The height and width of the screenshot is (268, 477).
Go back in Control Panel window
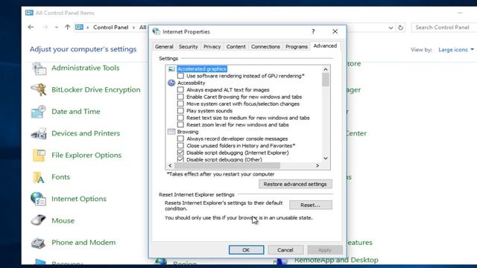click(31, 27)
